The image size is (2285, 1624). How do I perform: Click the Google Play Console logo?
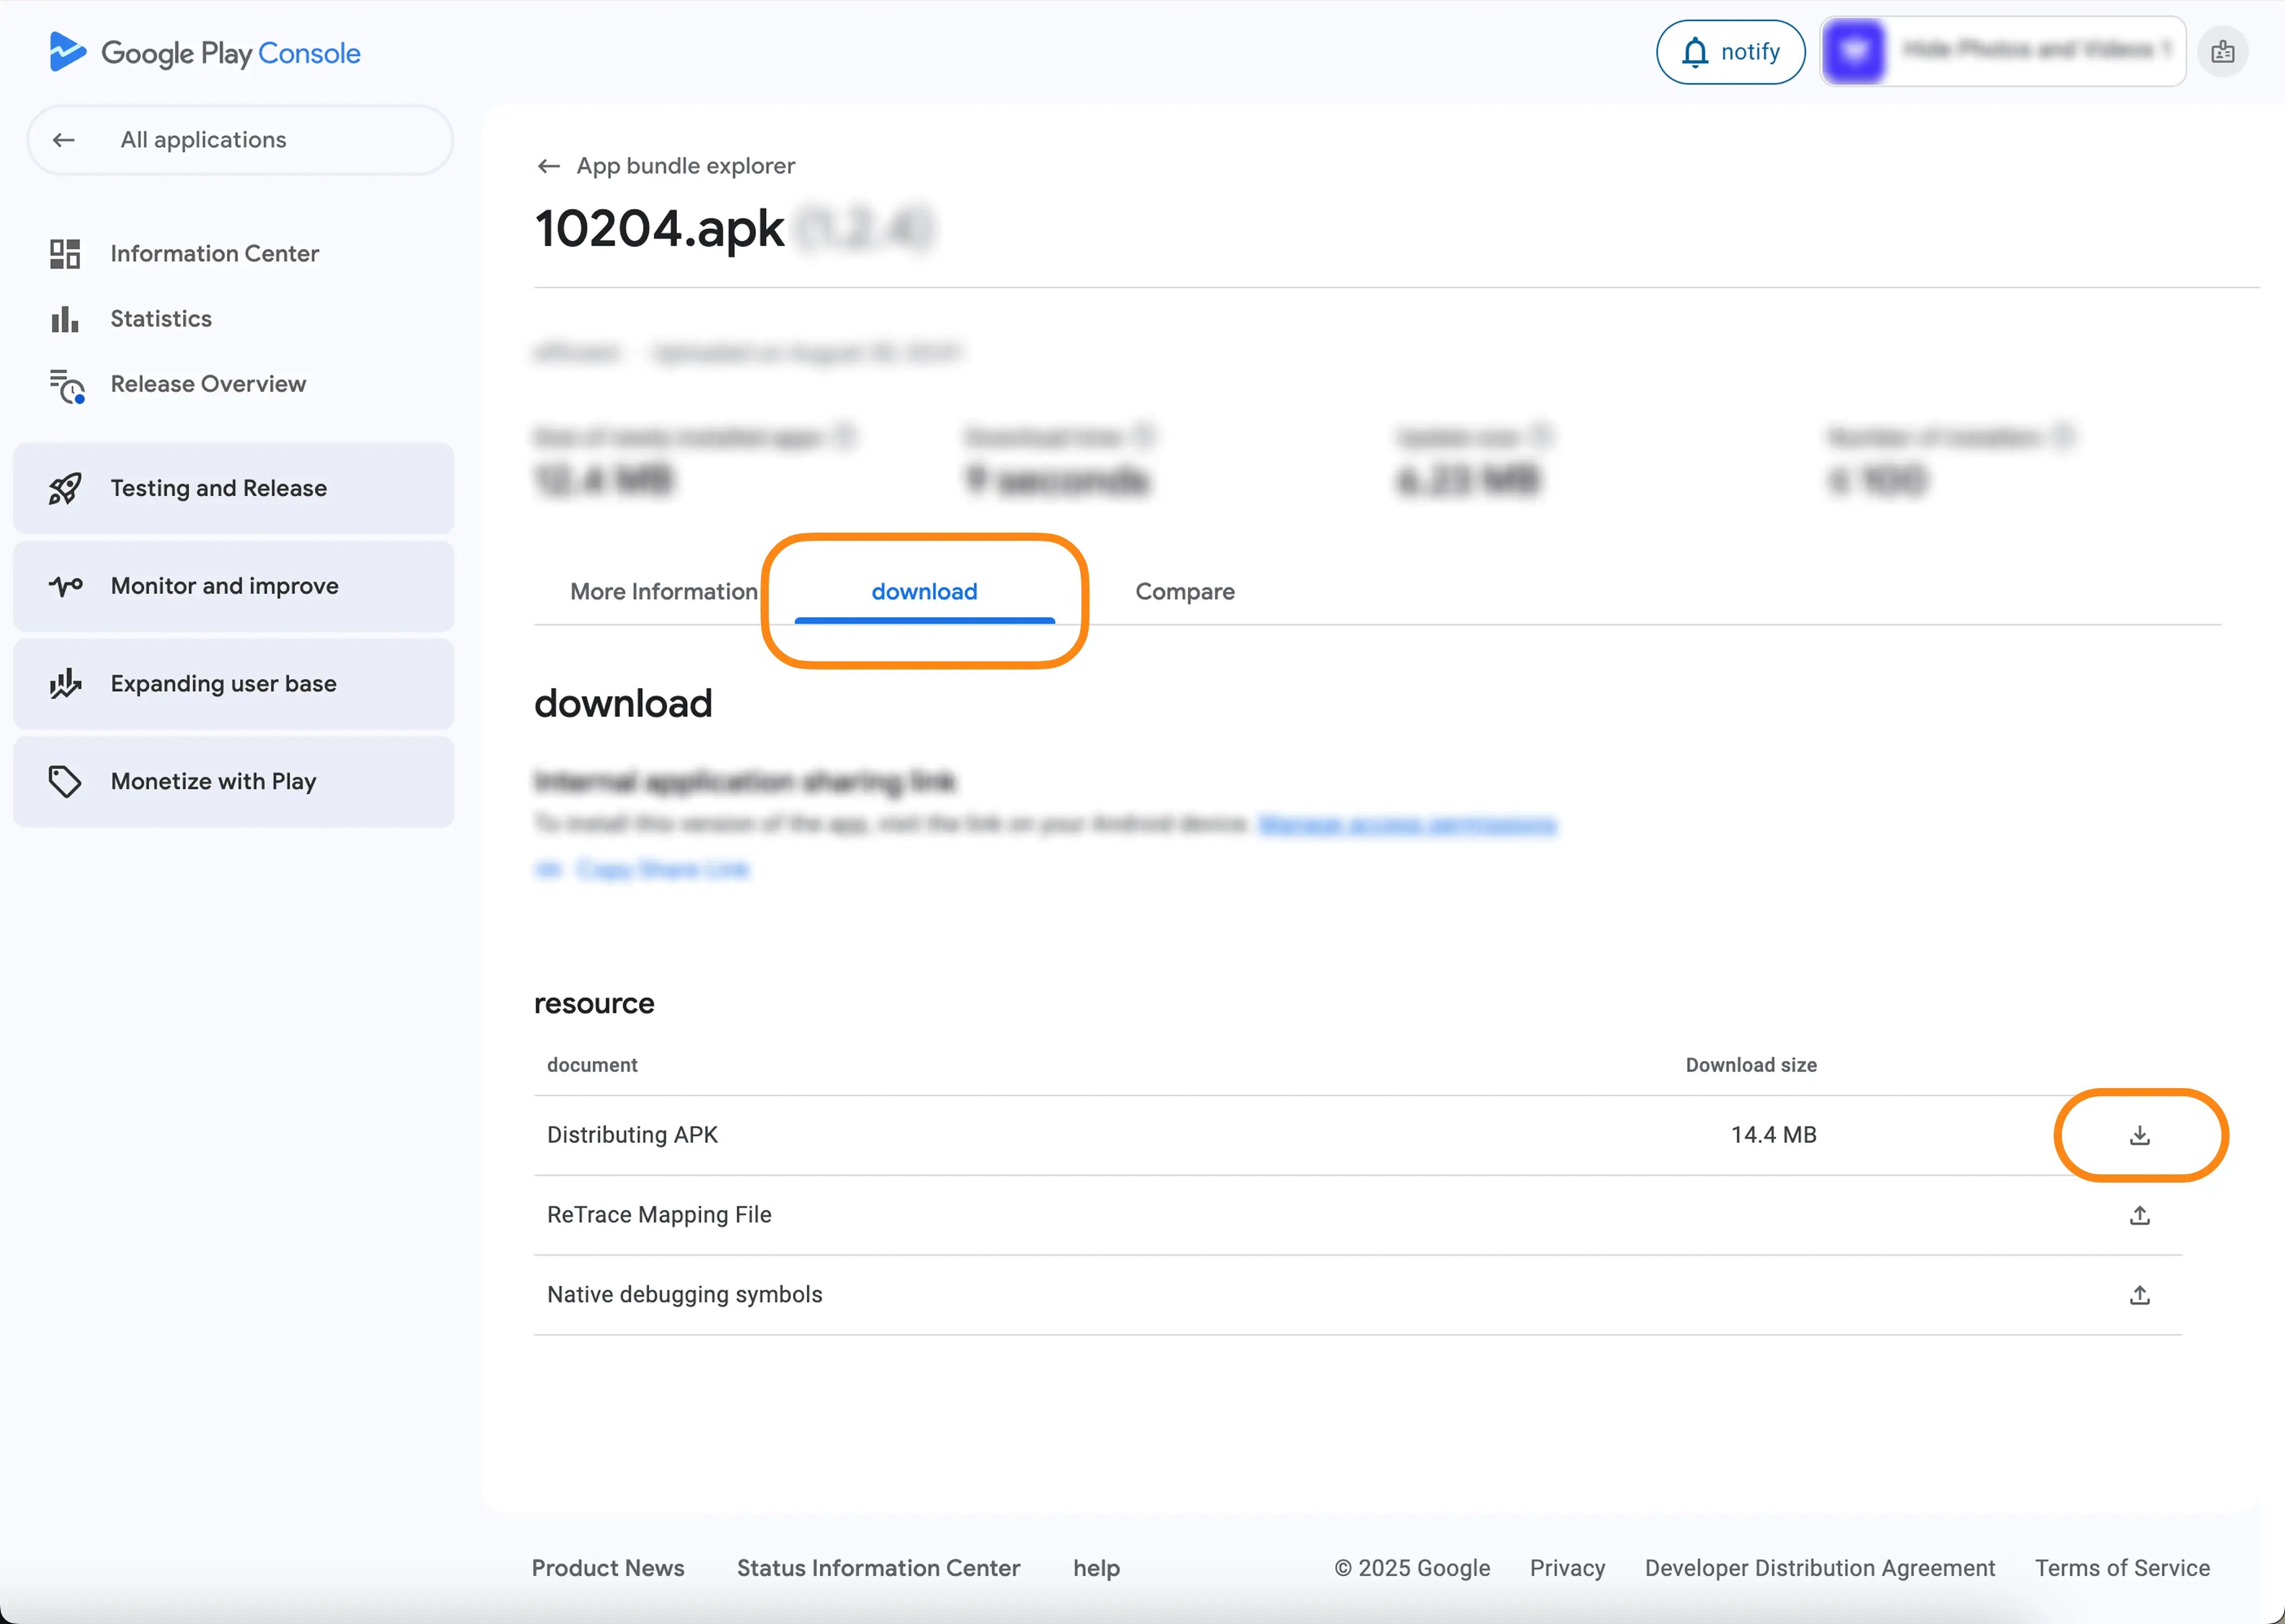tap(205, 52)
